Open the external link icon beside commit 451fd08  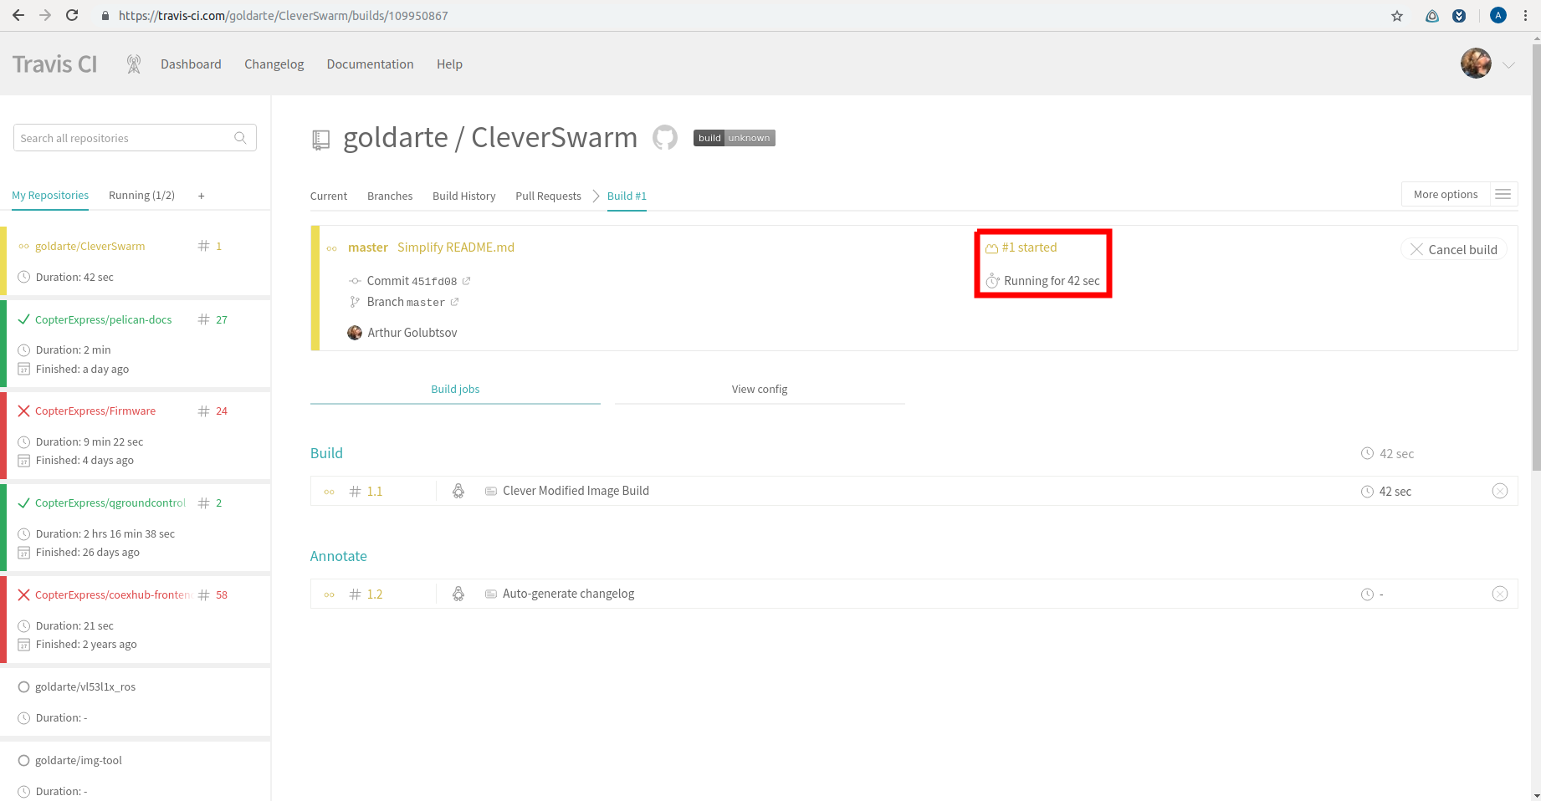coord(467,281)
